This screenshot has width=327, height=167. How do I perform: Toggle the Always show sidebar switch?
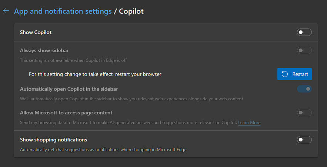coord(304,50)
